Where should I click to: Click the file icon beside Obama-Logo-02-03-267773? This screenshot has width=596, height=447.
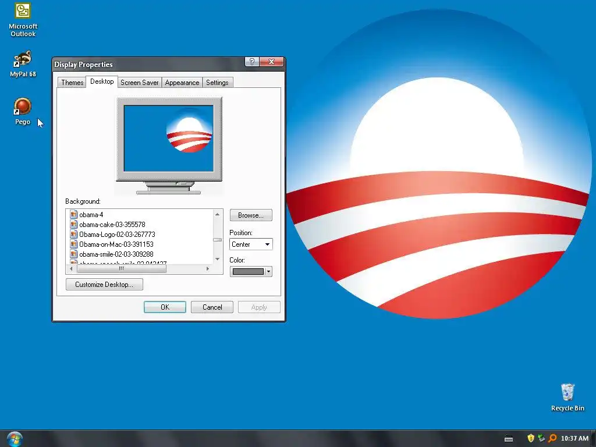[74, 234]
